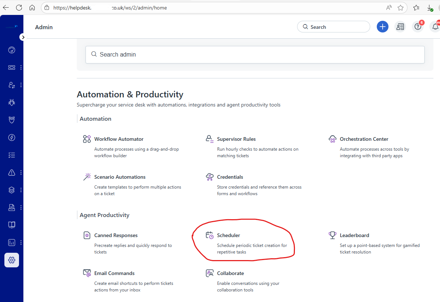
Task: Expand the three-dot menu beside reports icon
Action: (21, 243)
